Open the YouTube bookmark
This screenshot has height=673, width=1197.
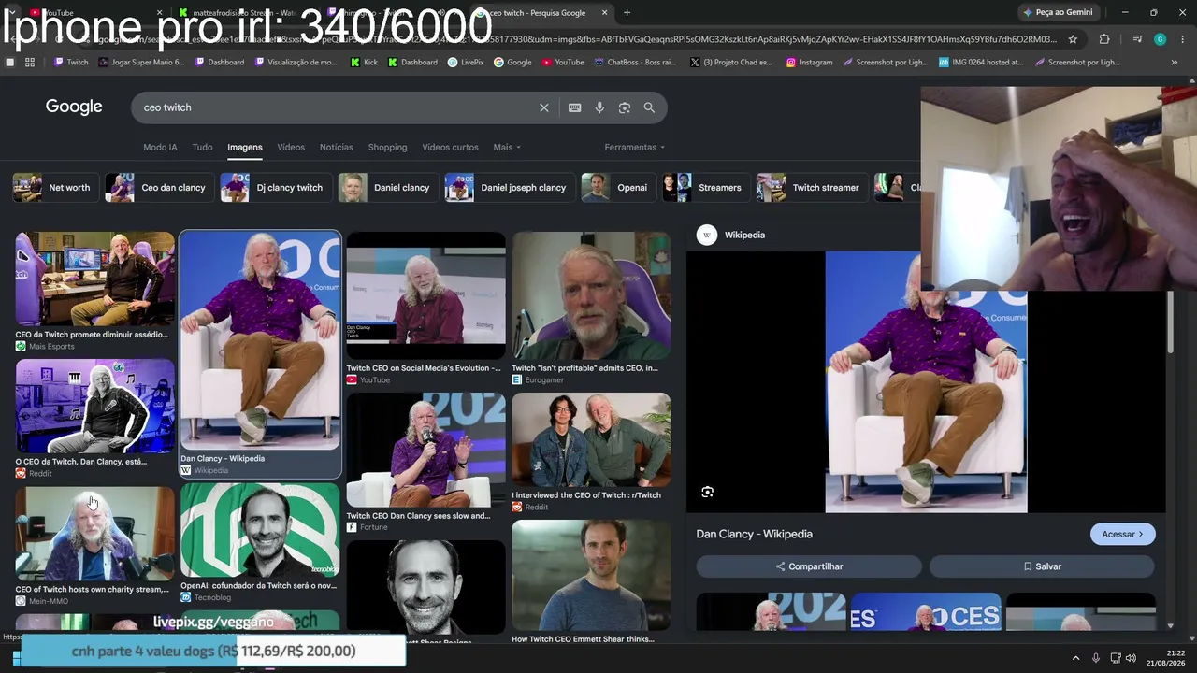click(x=562, y=63)
